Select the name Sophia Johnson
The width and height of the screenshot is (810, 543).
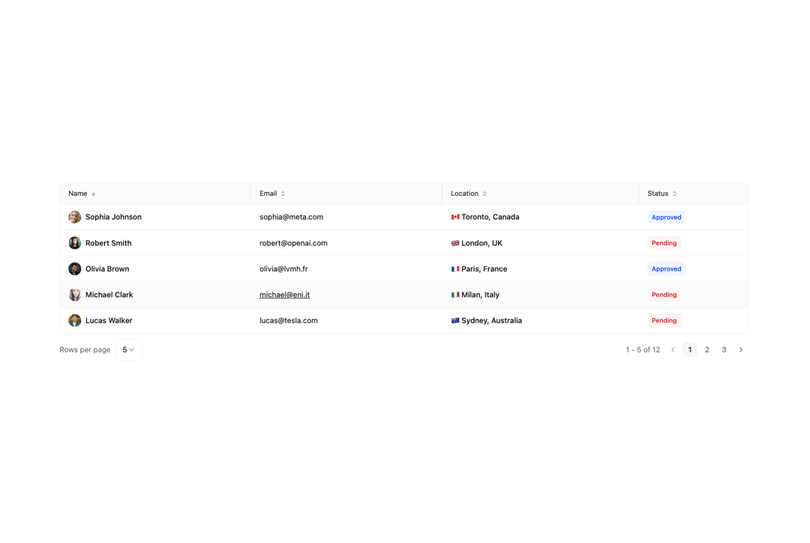click(x=113, y=217)
